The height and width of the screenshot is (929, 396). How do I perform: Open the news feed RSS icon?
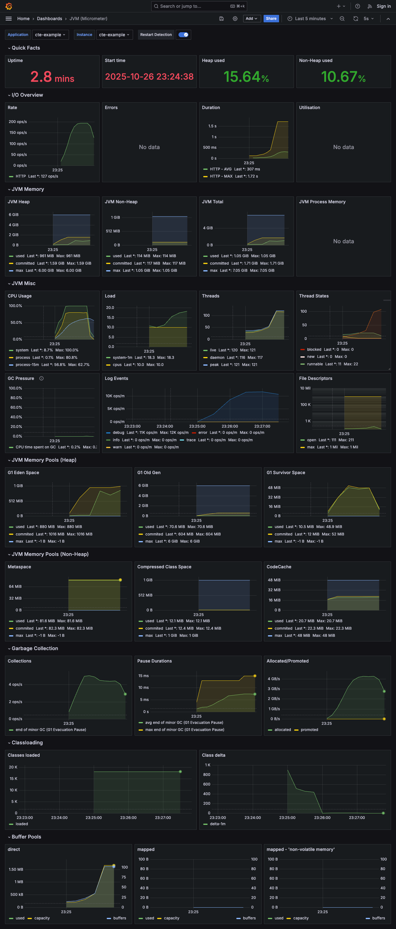click(369, 6)
